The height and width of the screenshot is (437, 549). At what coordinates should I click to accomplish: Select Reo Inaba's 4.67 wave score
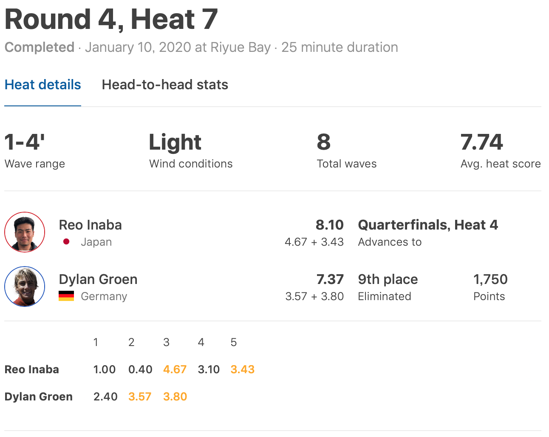coord(175,369)
